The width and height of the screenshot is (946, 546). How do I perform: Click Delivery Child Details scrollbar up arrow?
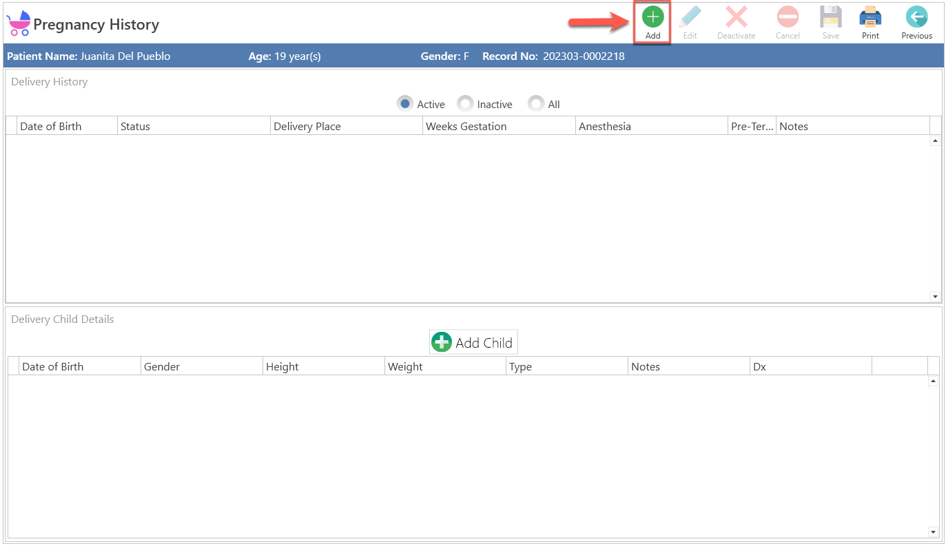coord(934,381)
